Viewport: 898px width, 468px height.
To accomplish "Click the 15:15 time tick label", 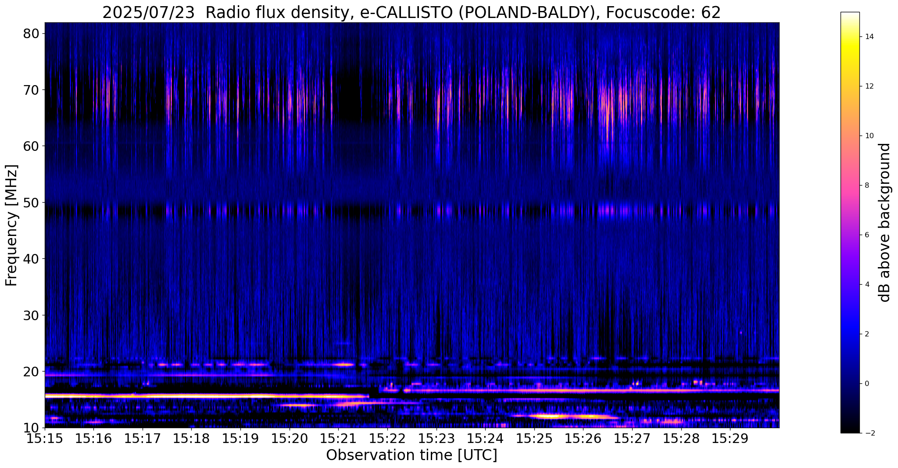I will (45, 439).
